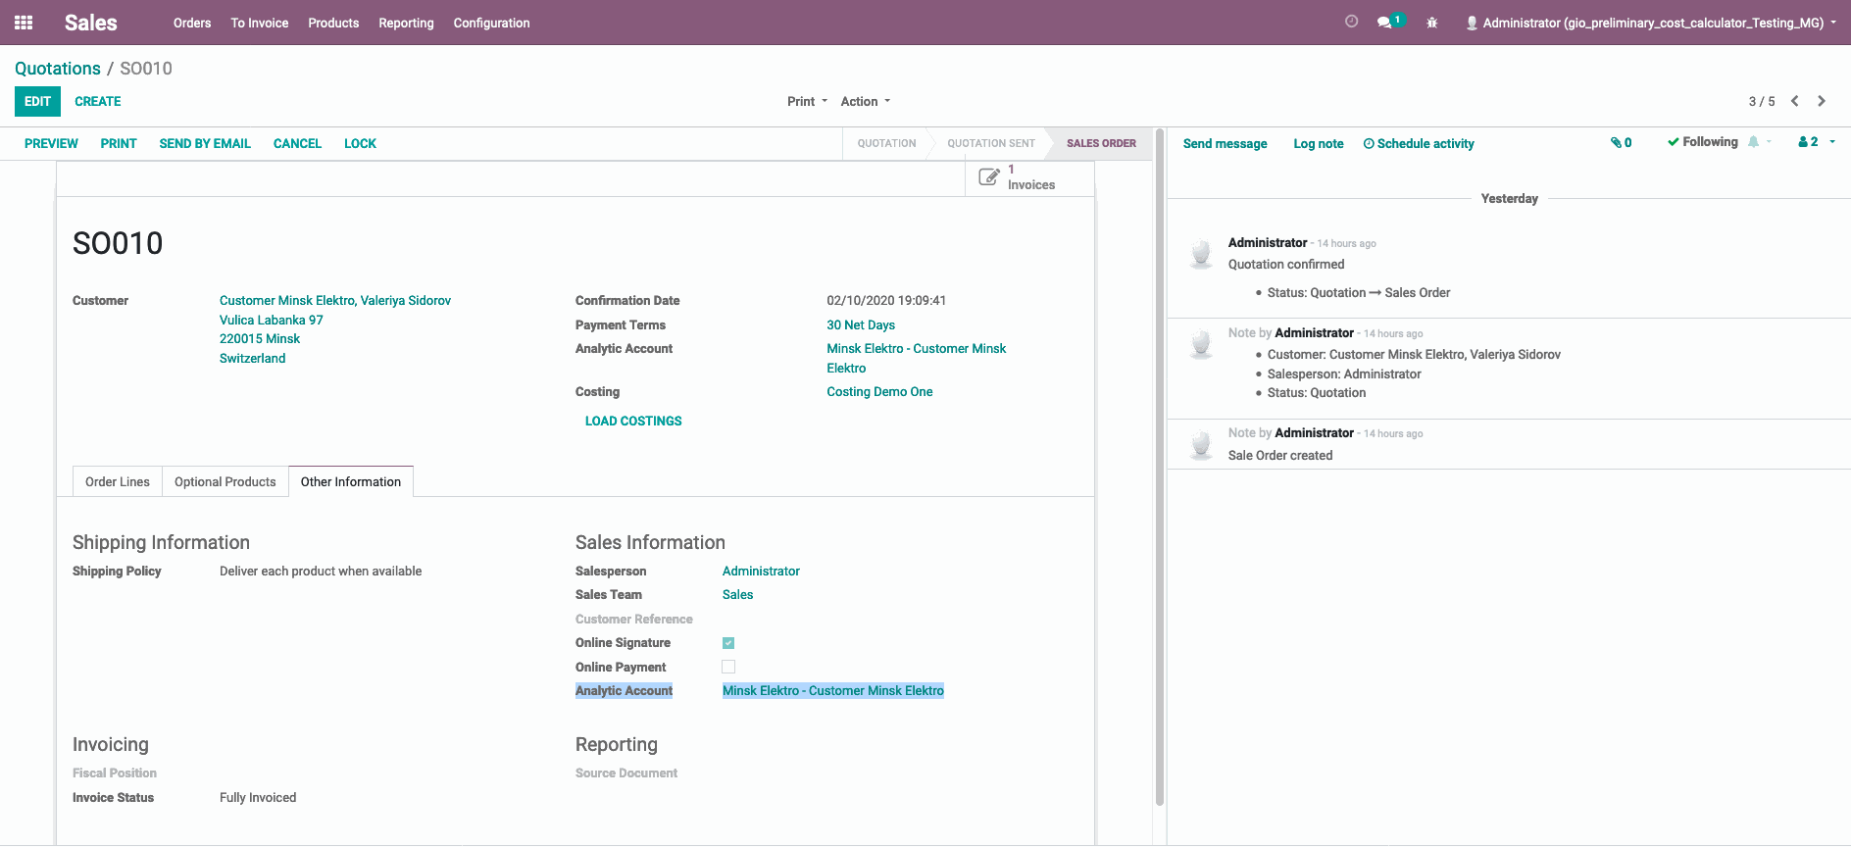1851x847 pixels.
Task: Open the Costing Demo One link
Action: click(x=879, y=392)
